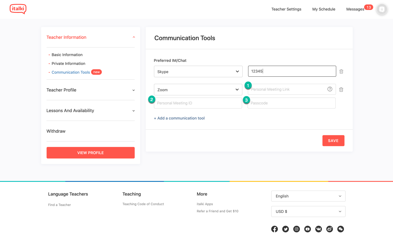Click Add a communication tool link
Screen dimensions: 393x239
tap(179, 118)
